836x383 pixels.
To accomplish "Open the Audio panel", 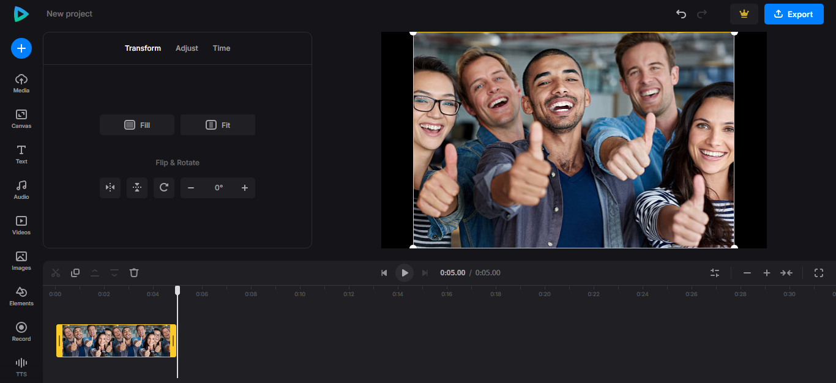I will pos(21,189).
